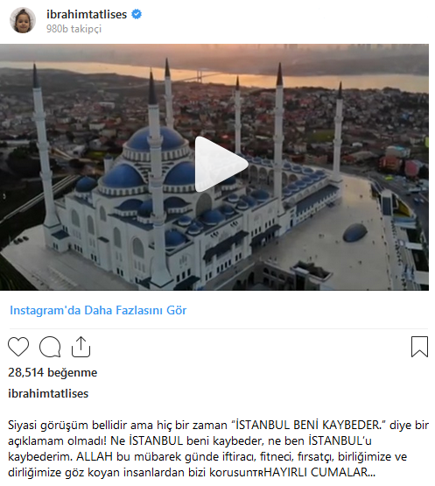Open the ibrahimtatlises username in the header

coord(87,14)
